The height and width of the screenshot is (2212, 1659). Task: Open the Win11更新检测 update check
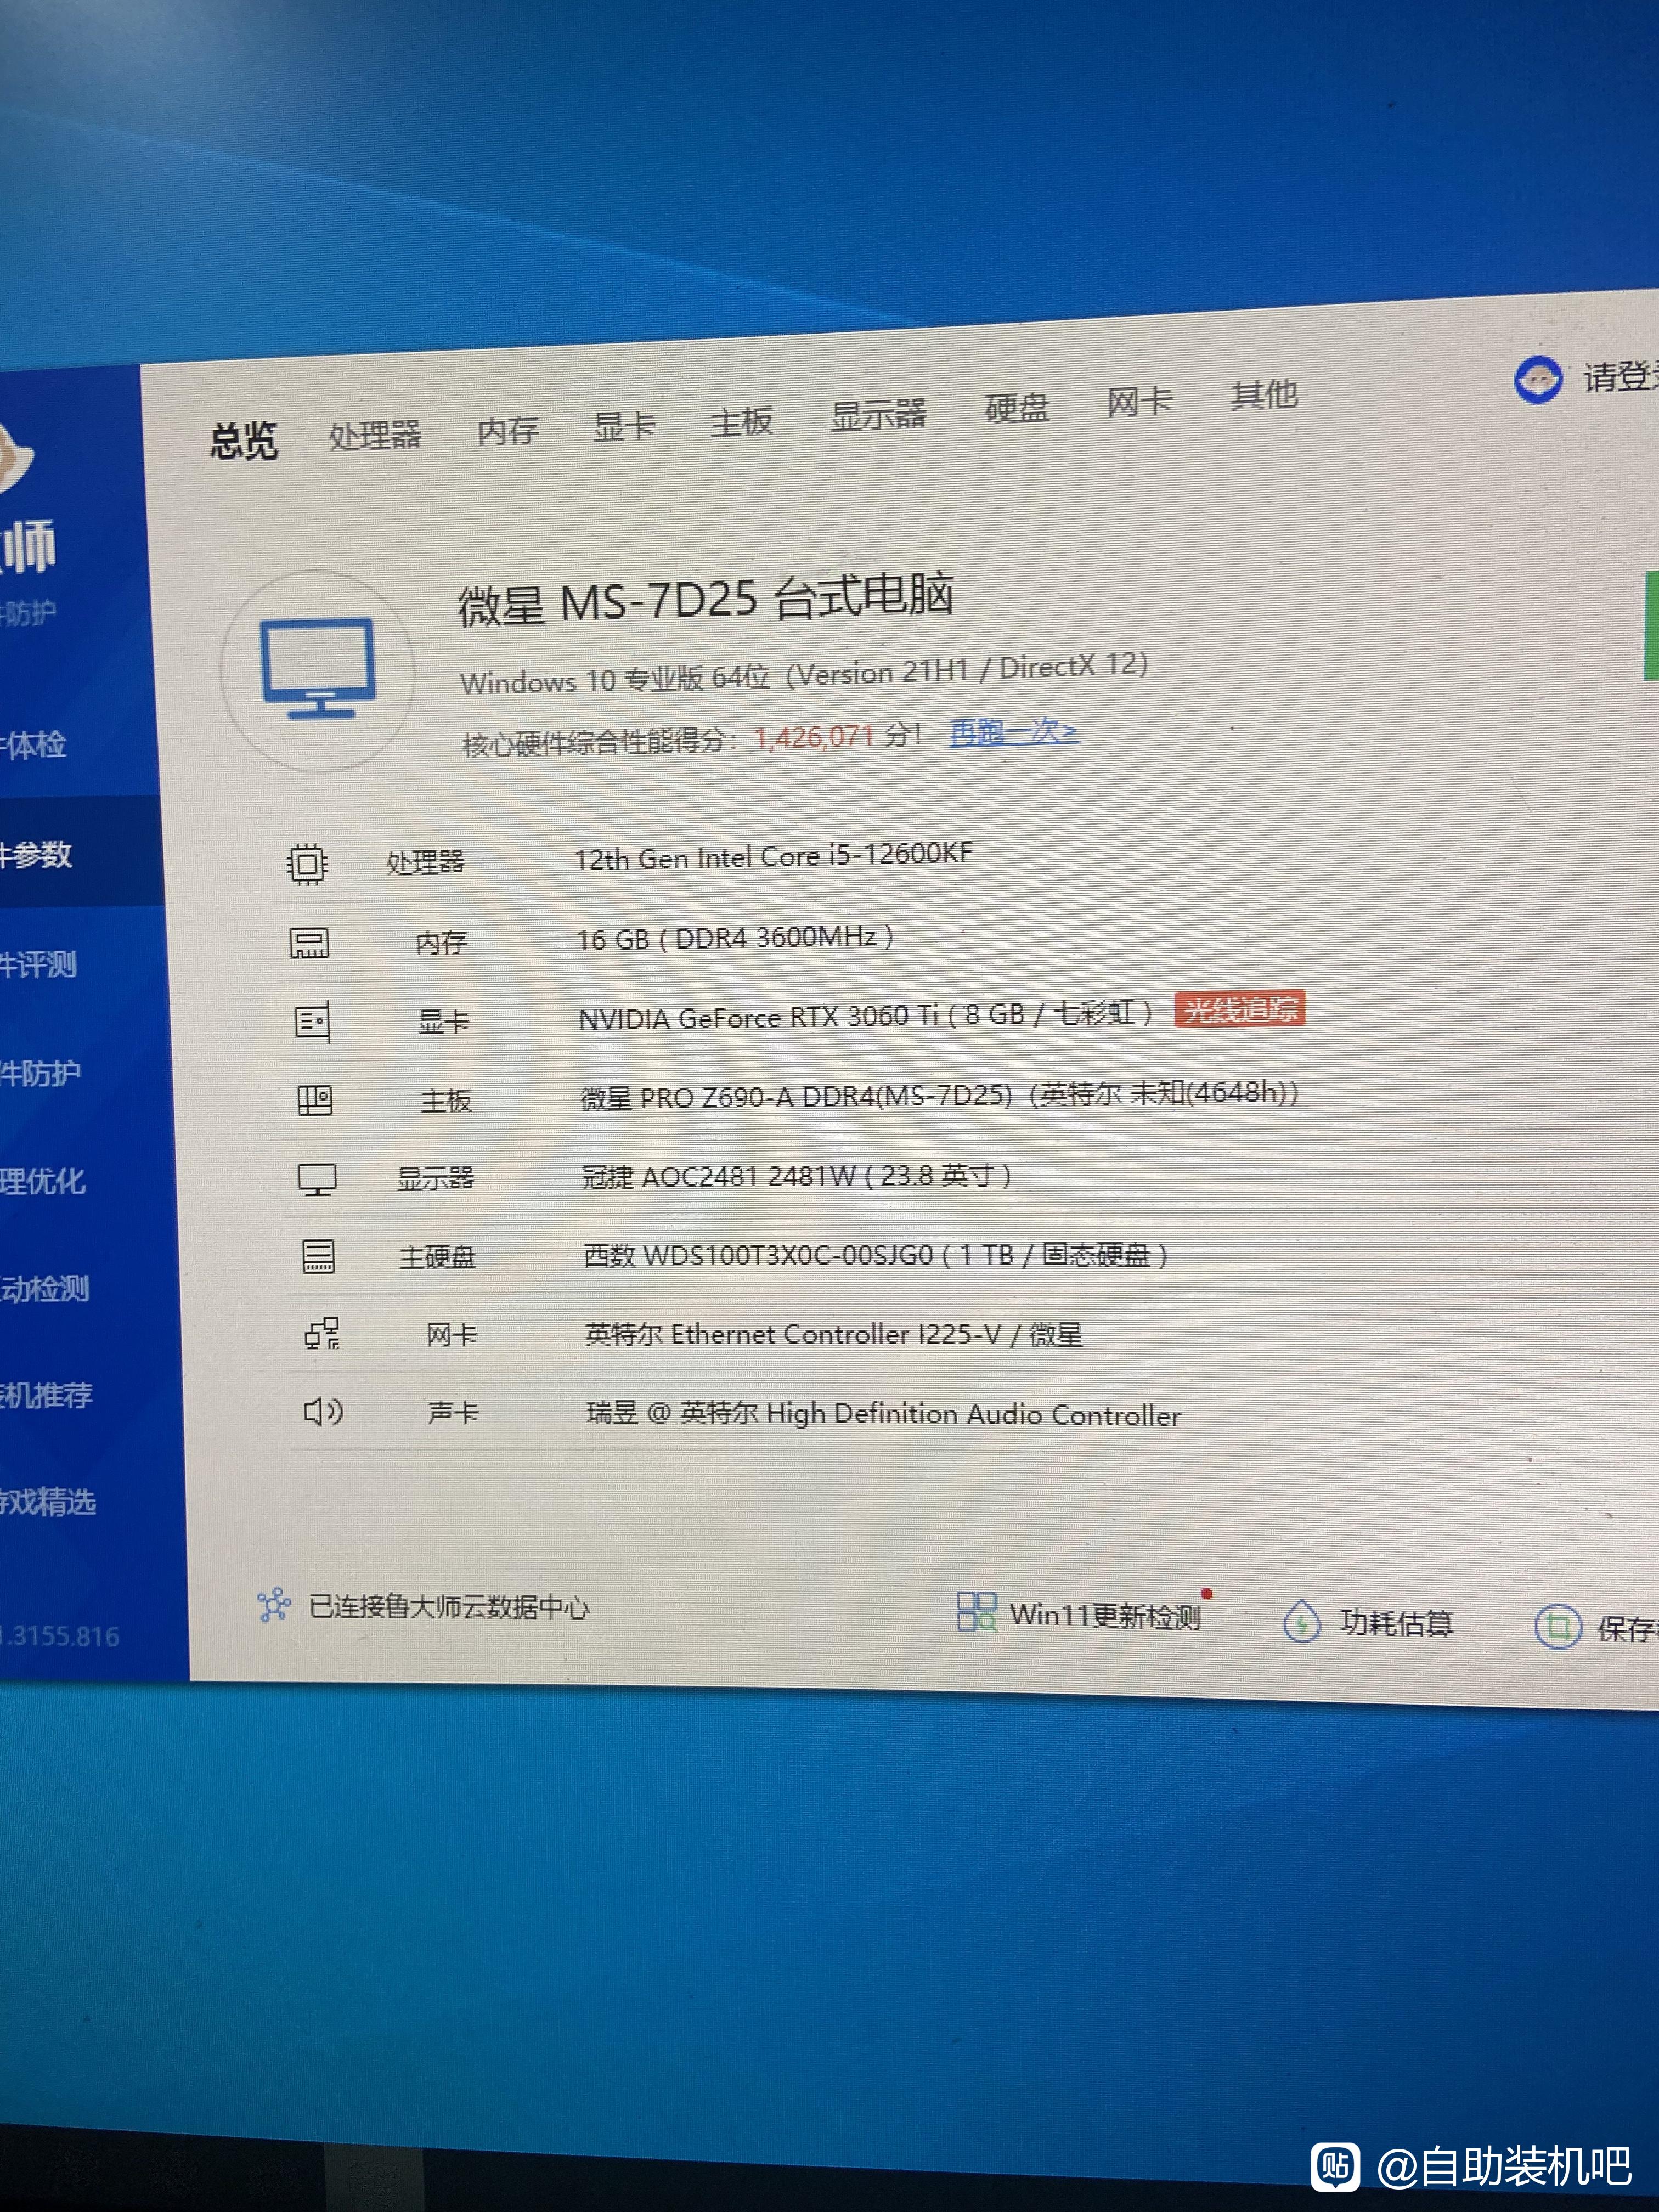click(1105, 1615)
